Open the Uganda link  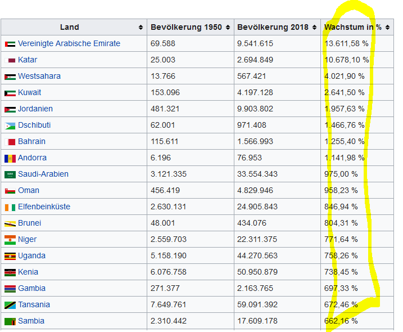(x=31, y=255)
